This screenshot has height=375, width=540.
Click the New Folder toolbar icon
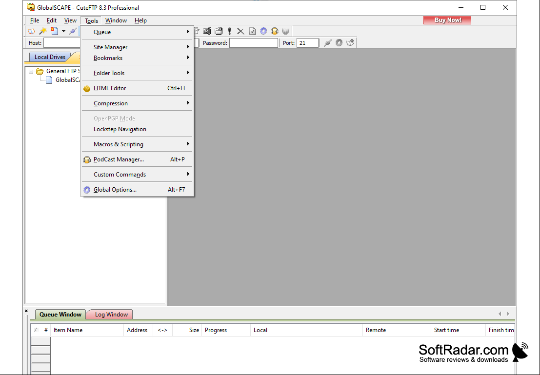pyautogui.click(x=219, y=31)
